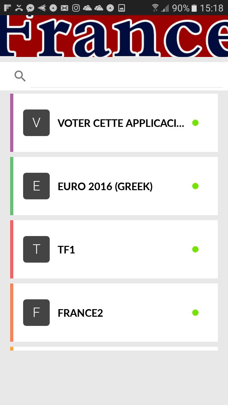The height and width of the screenshot is (405, 228).
Task: Tap the Wi-Fi status bar icon
Action: click(155, 8)
